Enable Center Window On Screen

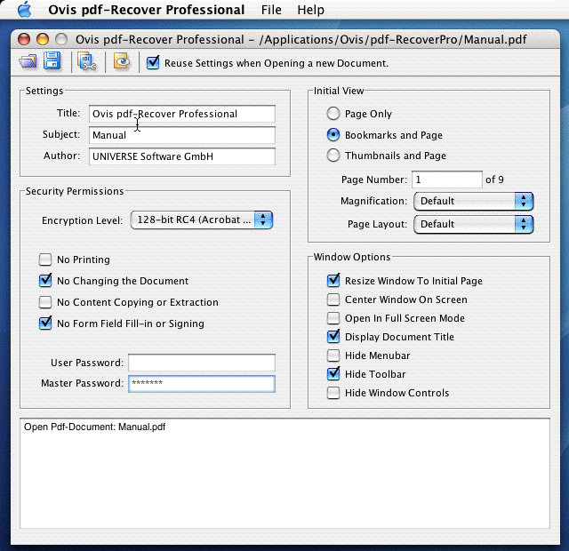333,299
